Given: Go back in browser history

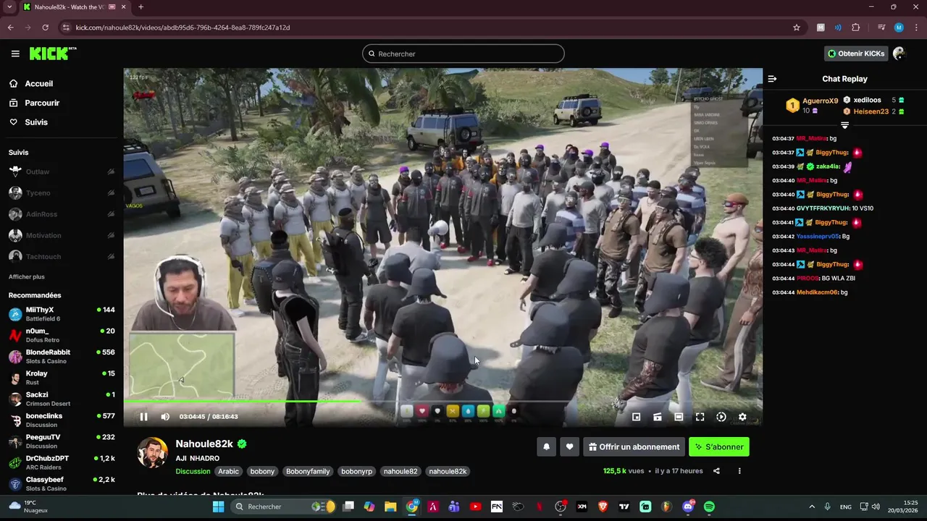Looking at the screenshot, I should point(10,27).
